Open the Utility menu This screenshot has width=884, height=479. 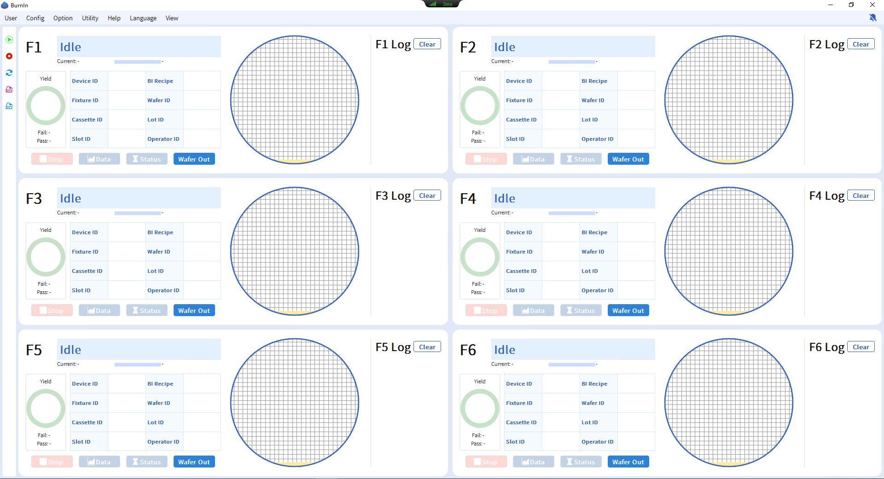coord(90,18)
